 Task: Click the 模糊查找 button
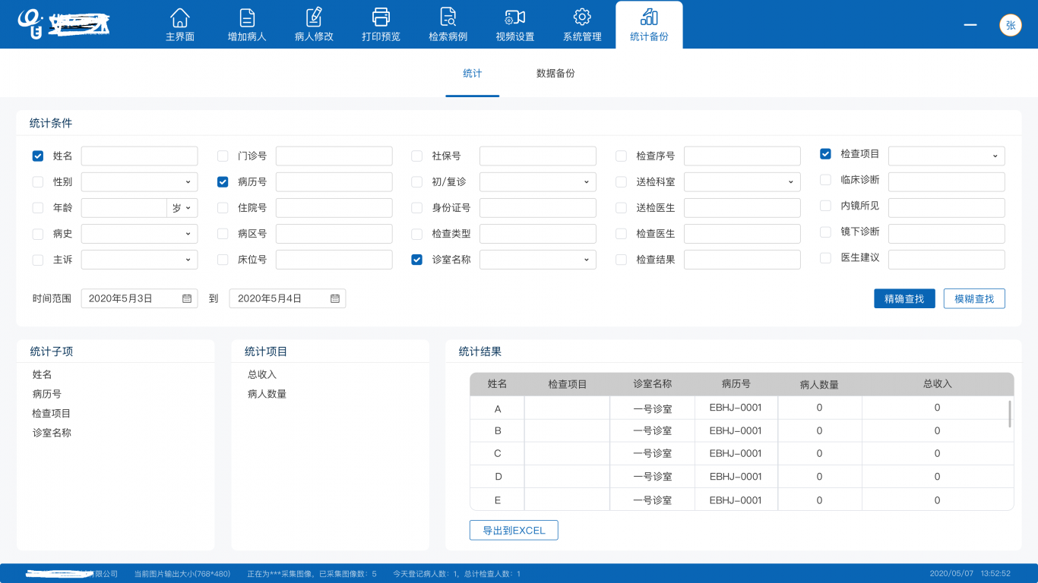[x=974, y=298]
